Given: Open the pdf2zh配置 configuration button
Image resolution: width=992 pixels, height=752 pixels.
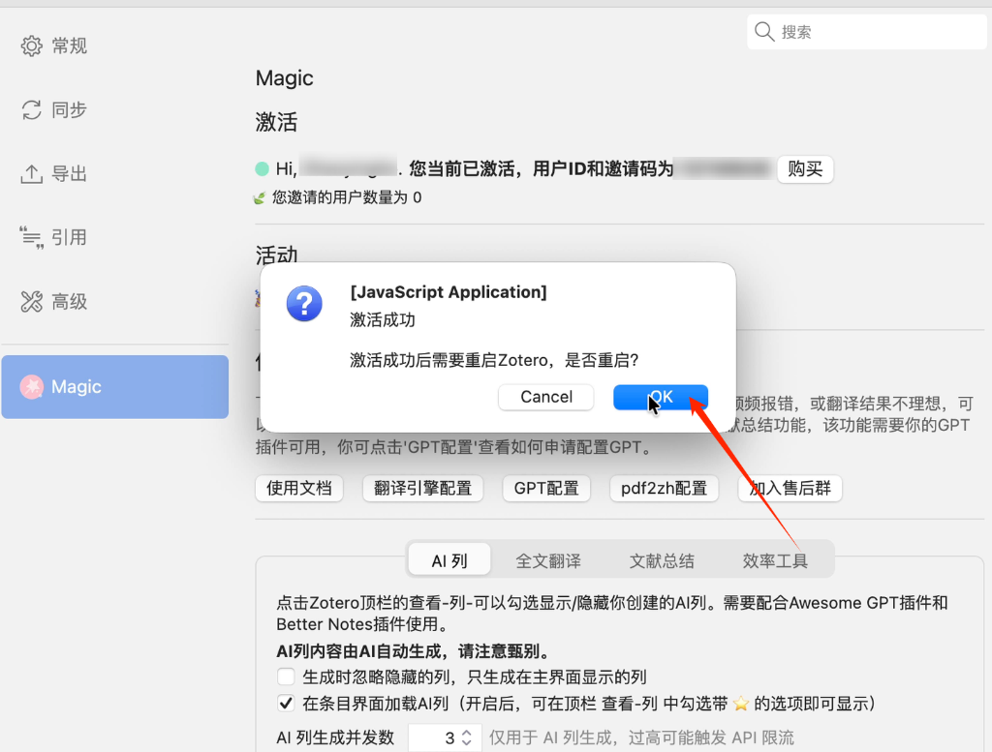Looking at the screenshot, I should point(665,488).
